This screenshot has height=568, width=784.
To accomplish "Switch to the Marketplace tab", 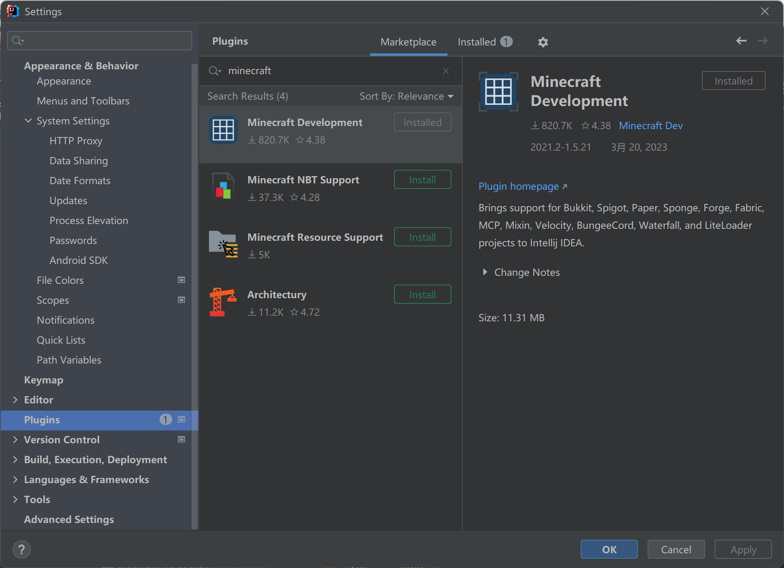I will point(408,42).
